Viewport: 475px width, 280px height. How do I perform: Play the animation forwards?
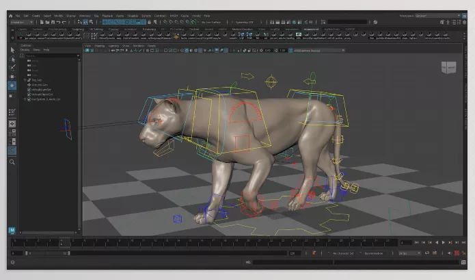[x=444, y=242]
